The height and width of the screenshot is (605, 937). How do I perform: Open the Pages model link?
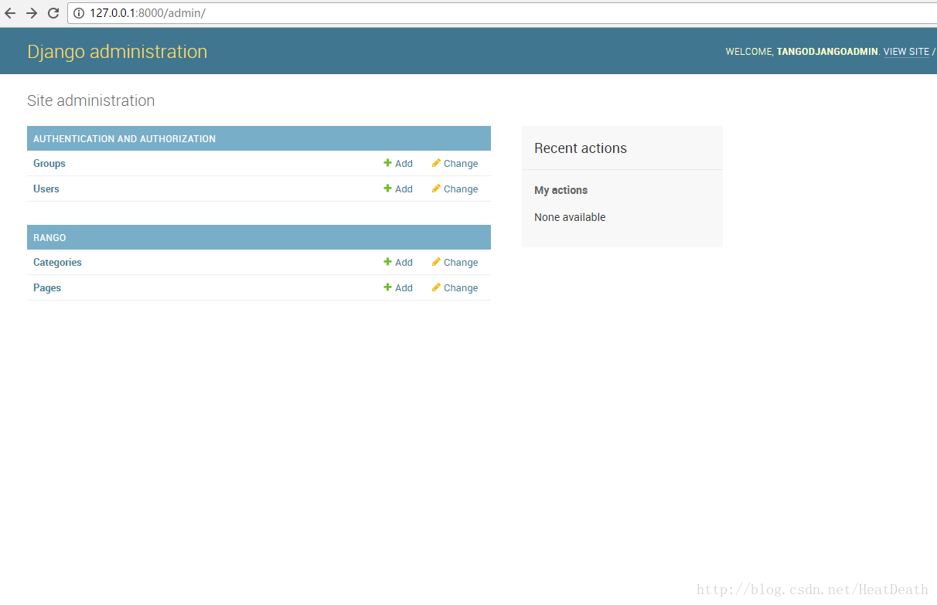pos(47,287)
